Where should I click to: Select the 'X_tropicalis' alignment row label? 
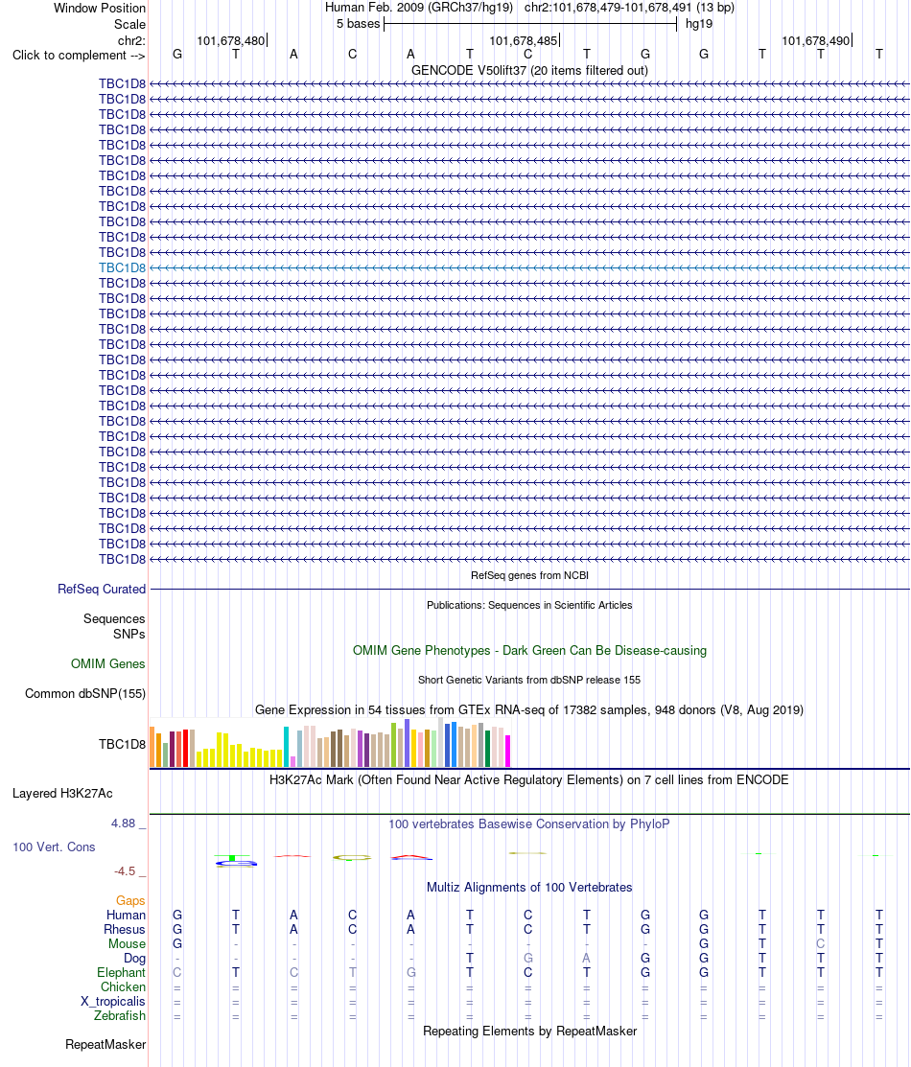(x=113, y=1002)
